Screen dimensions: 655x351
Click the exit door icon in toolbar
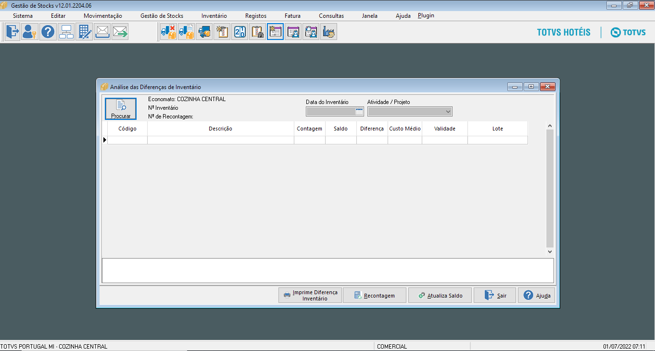[13, 32]
